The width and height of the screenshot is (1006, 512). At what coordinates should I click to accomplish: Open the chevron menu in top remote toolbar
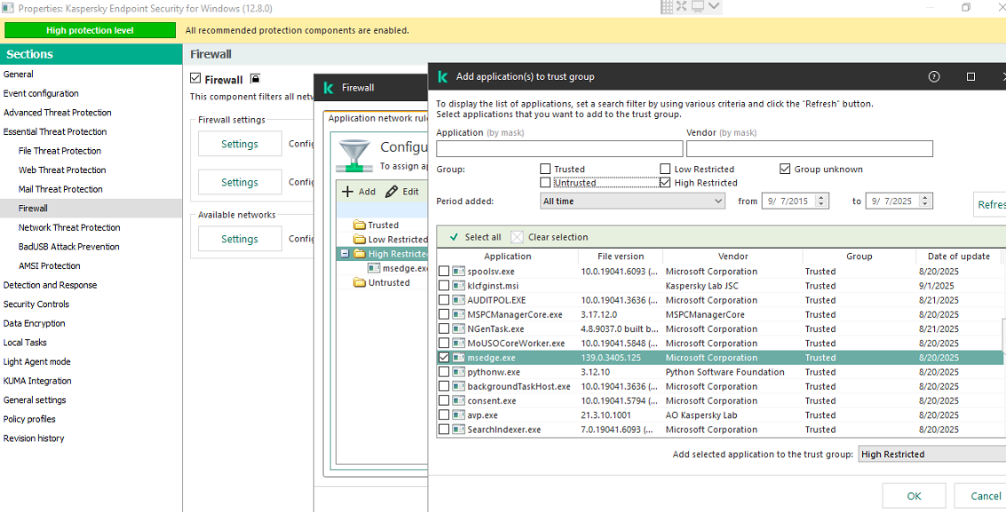pyautogui.click(x=714, y=6)
